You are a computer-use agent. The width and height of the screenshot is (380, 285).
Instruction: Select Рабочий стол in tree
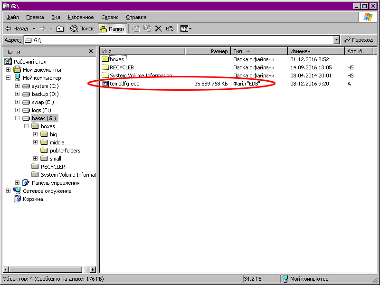pos(30,62)
